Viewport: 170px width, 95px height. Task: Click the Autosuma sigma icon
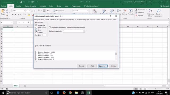coord(136,10)
